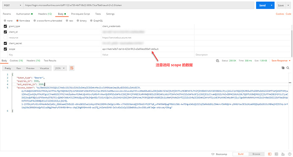Open the Cookies link
Image resolution: width=293 pixels, height=157 pixels.
pos(280,14)
